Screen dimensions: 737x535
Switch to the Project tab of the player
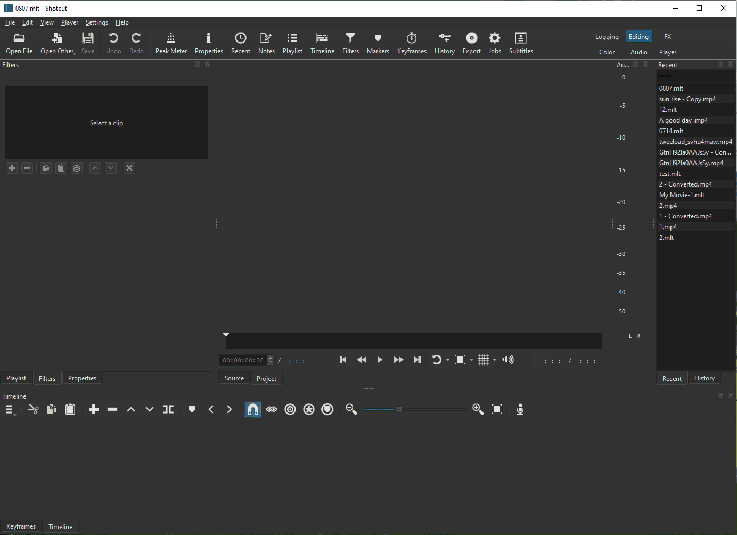pyautogui.click(x=266, y=378)
